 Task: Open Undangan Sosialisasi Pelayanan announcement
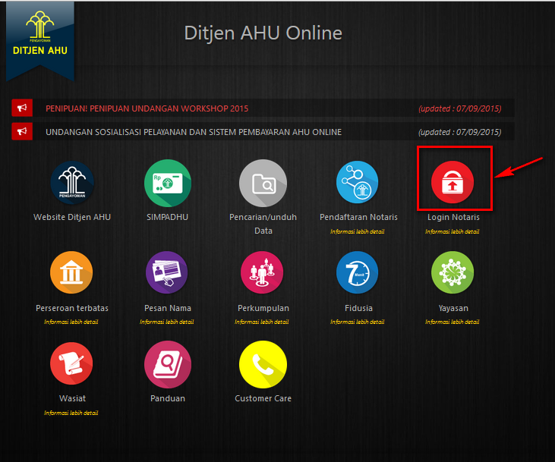pos(194,132)
